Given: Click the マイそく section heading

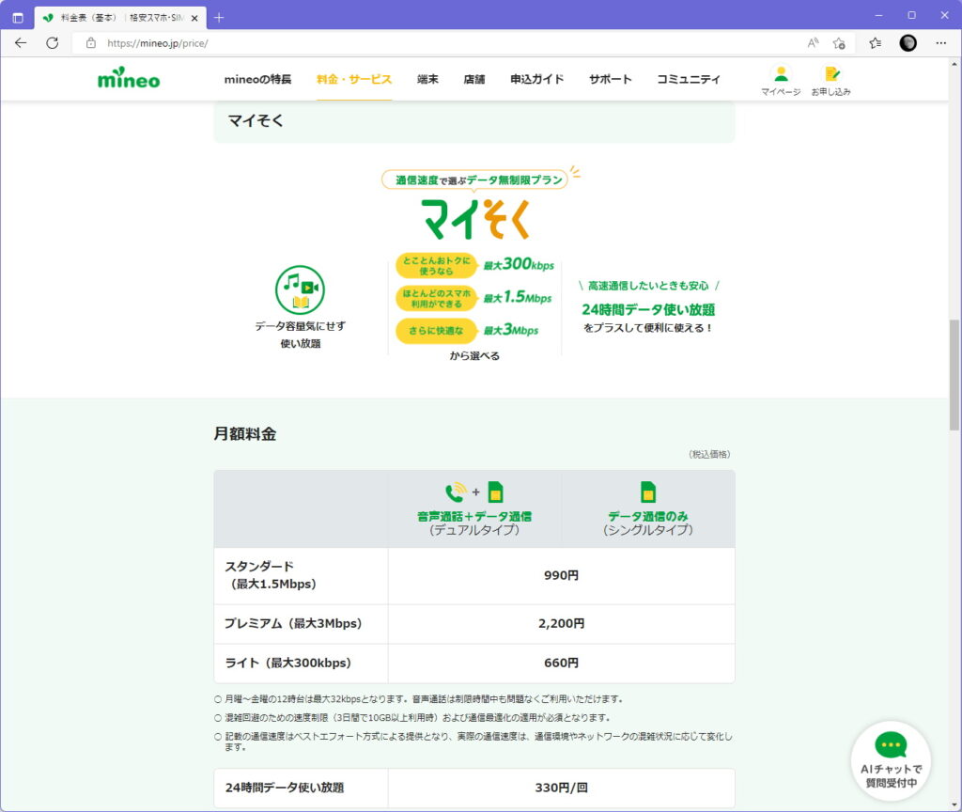Looking at the screenshot, I should pos(256,121).
